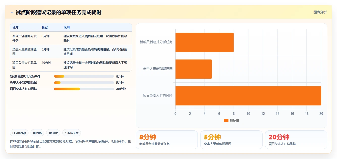The height and width of the screenshot is (159, 337).
Task: Toggle the 指标值 legend swatch
Action: pyautogui.click(x=226, y=120)
